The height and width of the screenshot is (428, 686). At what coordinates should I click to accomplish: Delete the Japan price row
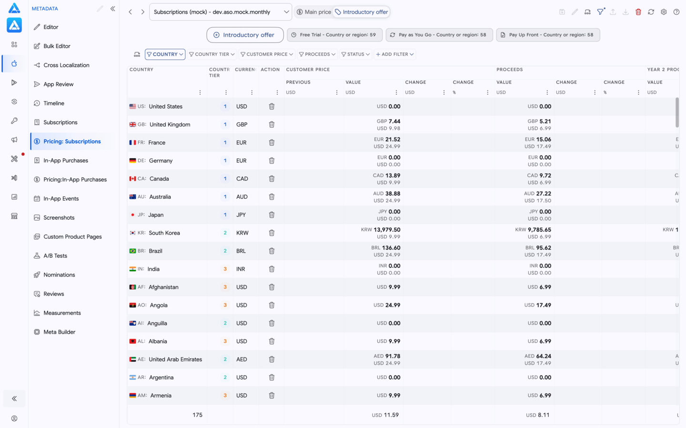272,215
